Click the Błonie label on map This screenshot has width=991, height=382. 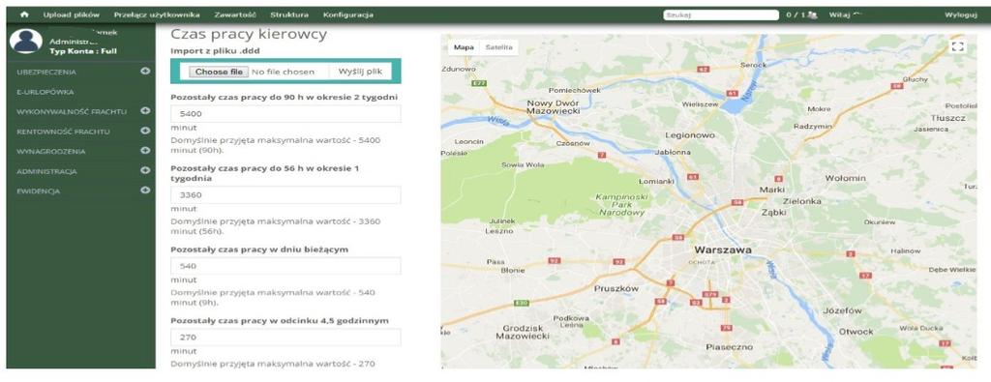(x=513, y=271)
